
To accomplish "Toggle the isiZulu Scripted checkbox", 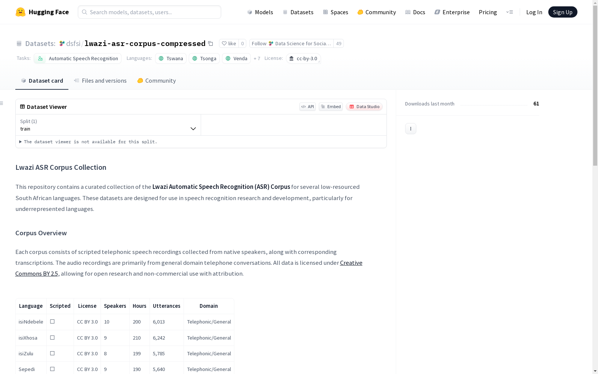I will 52,353.
